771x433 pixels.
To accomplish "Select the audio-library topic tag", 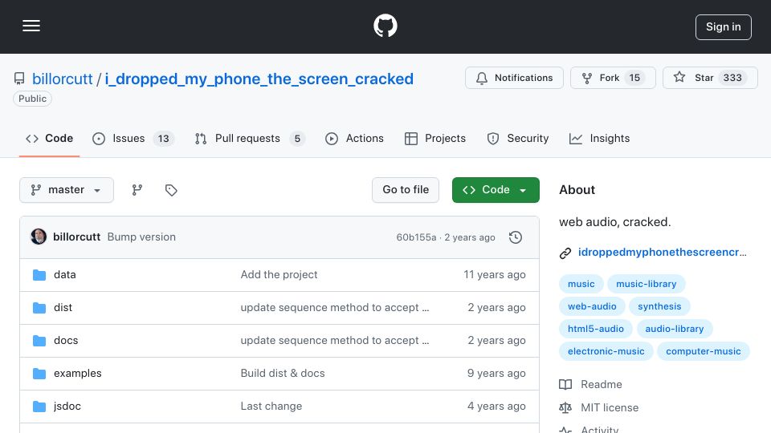I will 674,329.
